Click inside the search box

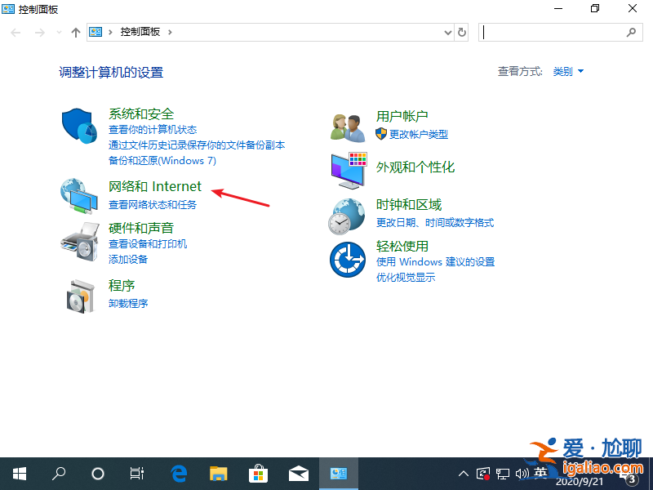[559, 32]
